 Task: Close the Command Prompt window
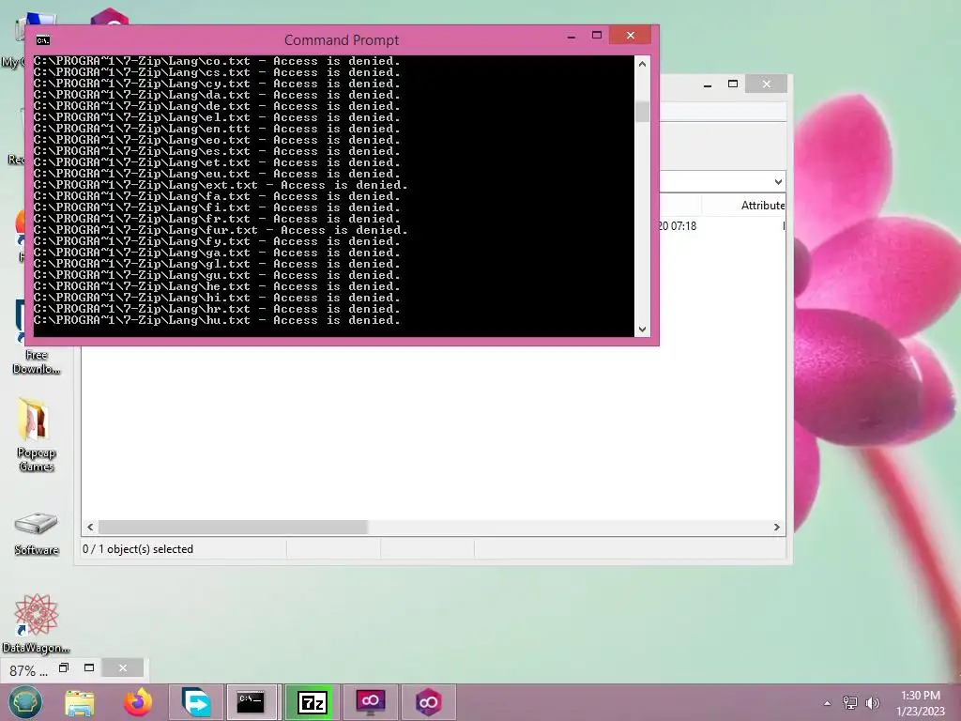coord(630,36)
